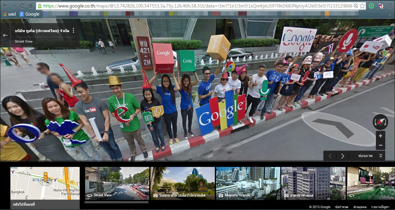This screenshot has height=210, width=395.
Task: Open the three-dot menu beside the place name
Action: (74, 31)
